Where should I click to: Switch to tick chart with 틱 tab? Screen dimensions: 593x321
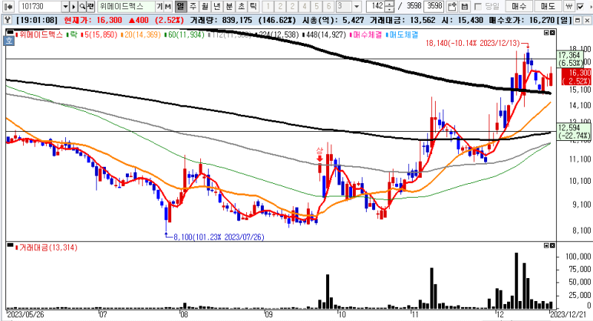(253, 6)
